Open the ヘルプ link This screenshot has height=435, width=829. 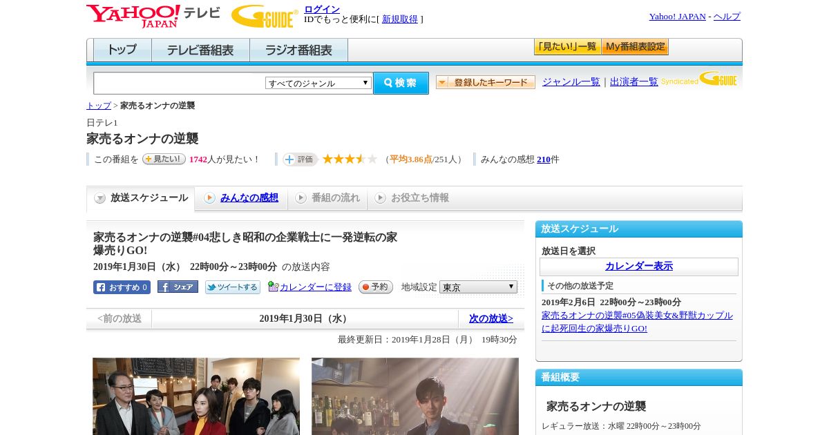tap(727, 17)
